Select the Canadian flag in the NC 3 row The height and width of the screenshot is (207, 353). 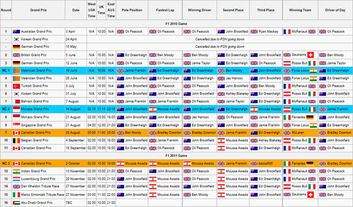coord(17,163)
